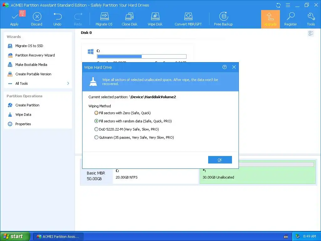321x241 pixels.
Task: Expand All Tools chevron
Action: [68, 83]
